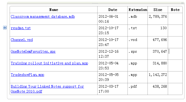
Task: Select the Name column header cell
Action: coord(54,10)
